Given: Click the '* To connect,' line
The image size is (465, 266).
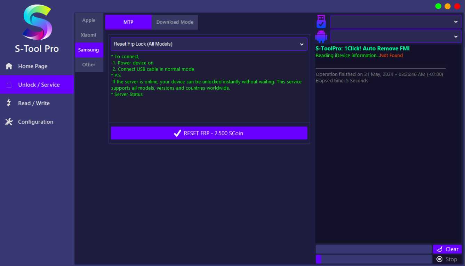Looking at the screenshot, I should [x=125, y=57].
